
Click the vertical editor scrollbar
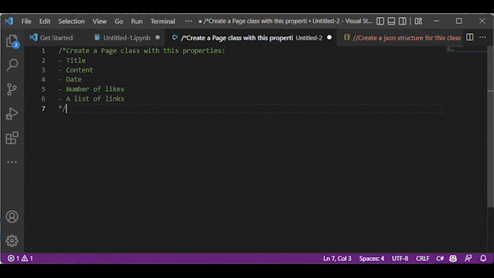coord(491,127)
